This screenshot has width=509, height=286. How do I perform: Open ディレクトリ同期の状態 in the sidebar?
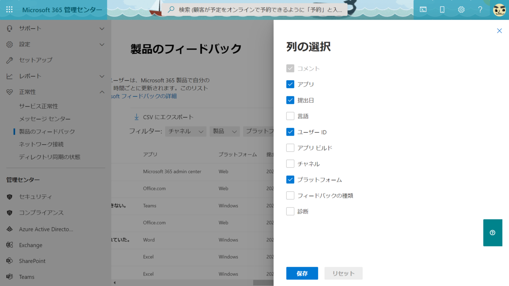pyautogui.click(x=50, y=157)
